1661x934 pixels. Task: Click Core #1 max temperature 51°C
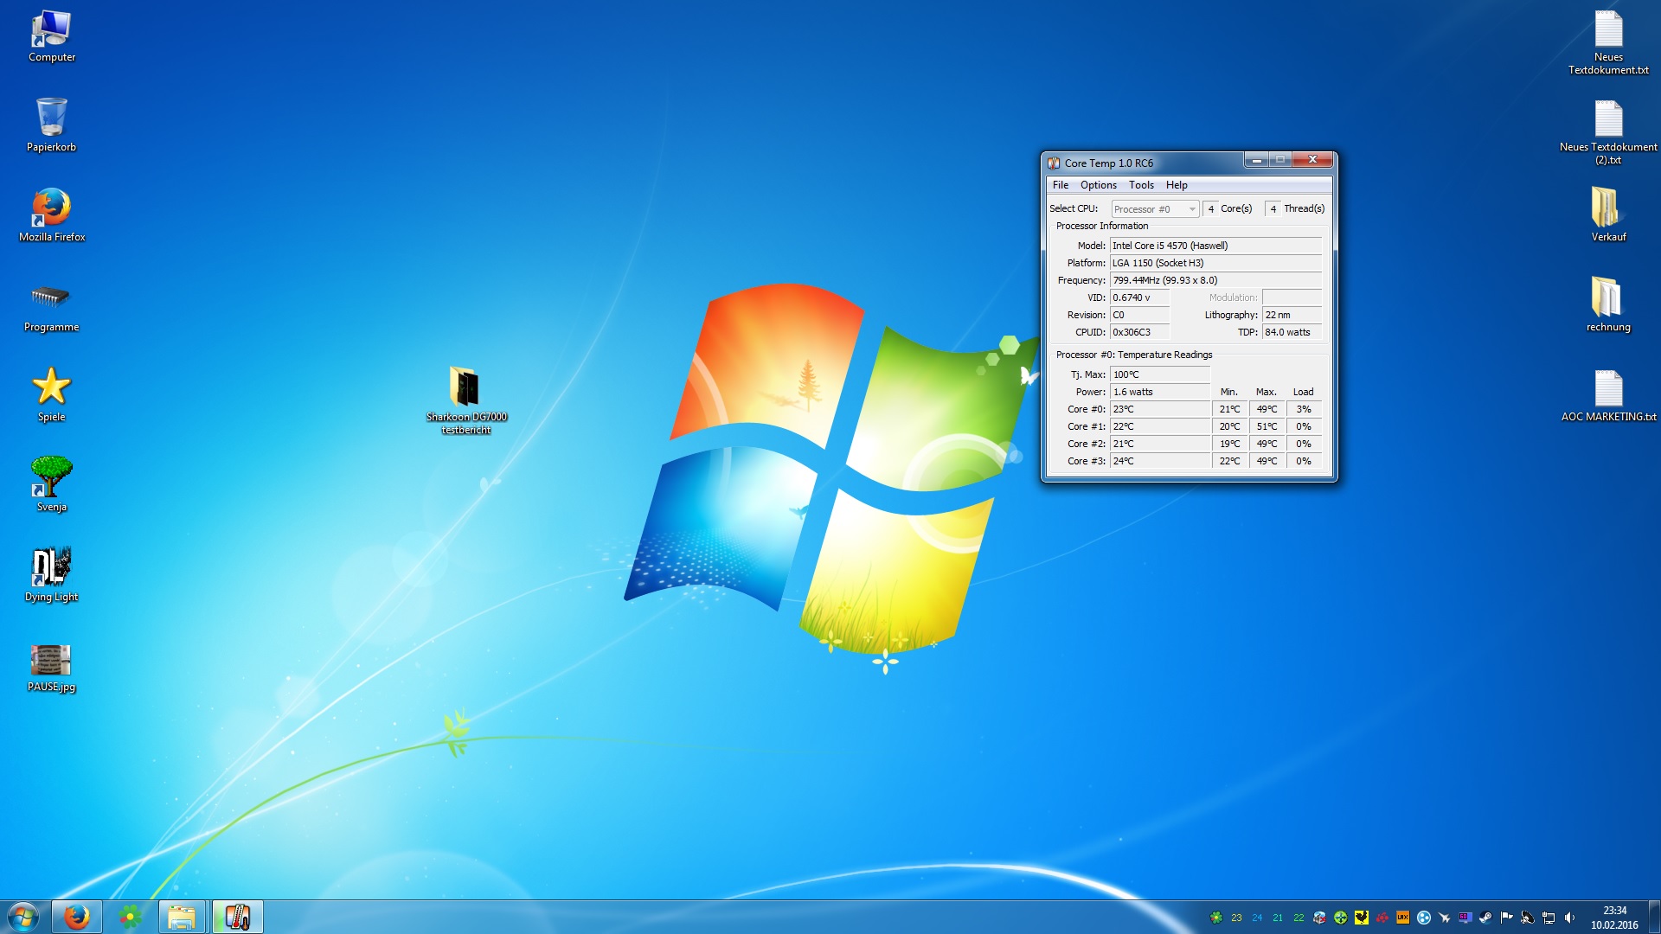(1267, 426)
